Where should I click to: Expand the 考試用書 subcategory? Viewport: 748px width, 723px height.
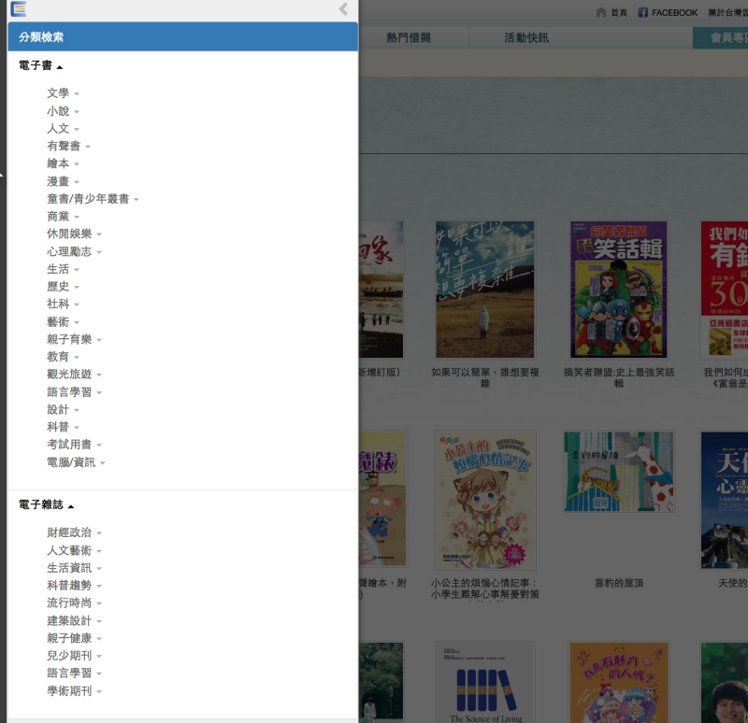[75, 445]
